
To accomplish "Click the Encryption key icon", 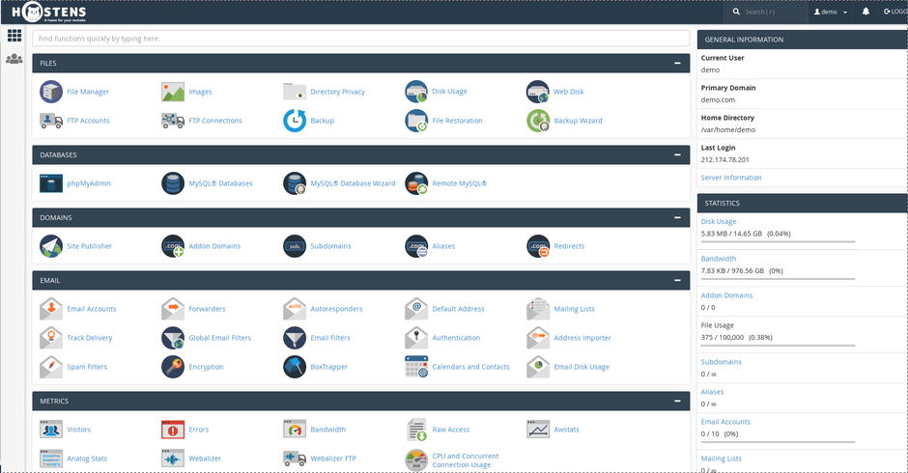I will [173, 367].
